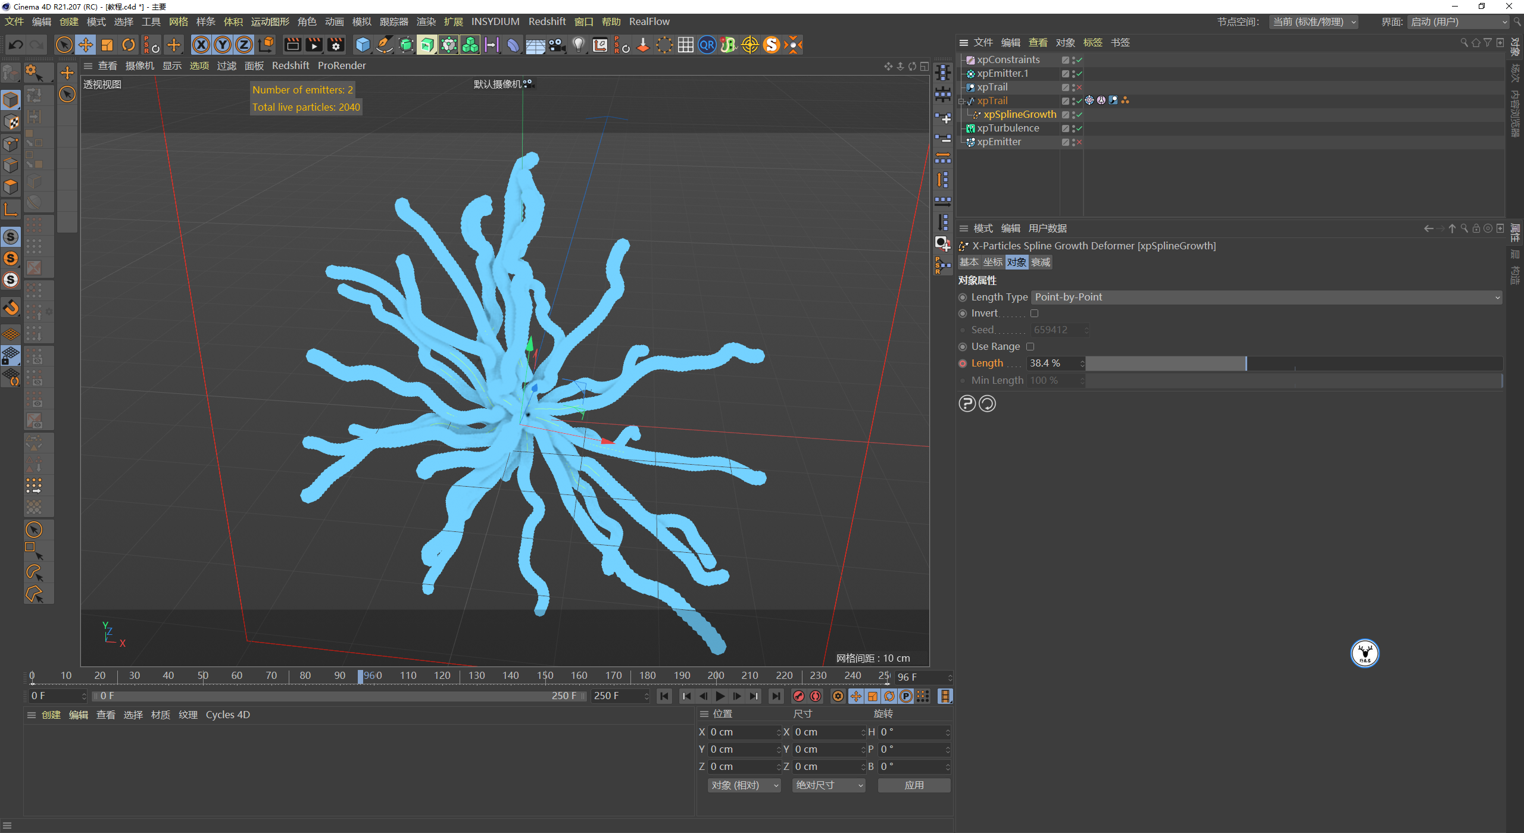
Task: Click the timeline ruler at frame 150
Action: click(x=545, y=676)
